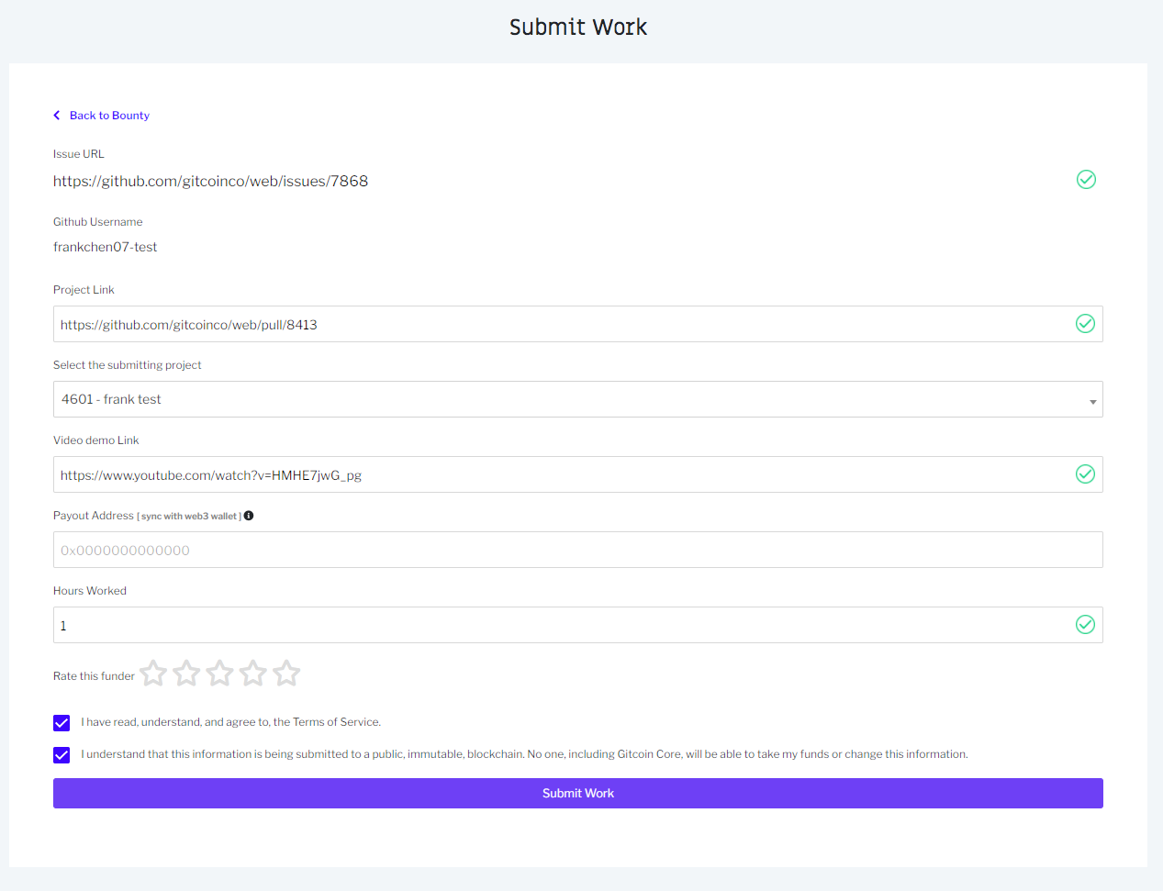The width and height of the screenshot is (1163, 891).
Task: Click the Hours Worked label
Action: tap(90, 591)
